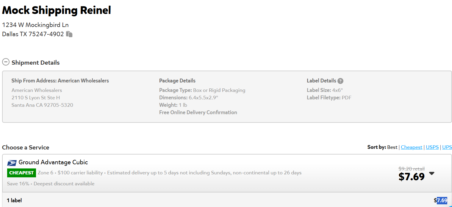
Task: Sort services by USPS
Action: click(432, 147)
